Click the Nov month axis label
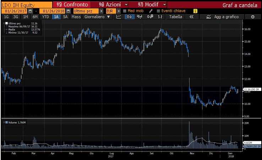 (192, 153)
